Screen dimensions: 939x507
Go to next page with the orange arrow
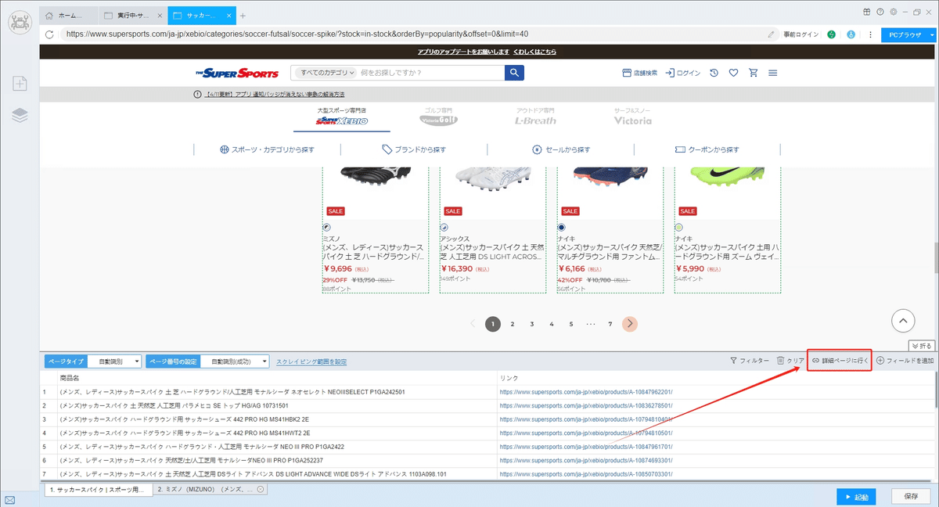click(x=630, y=324)
